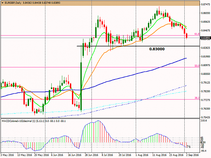Select the 0.79125 price axis value
Image resolution: width=211 pixels, height=158 pixels.
pos(206,83)
